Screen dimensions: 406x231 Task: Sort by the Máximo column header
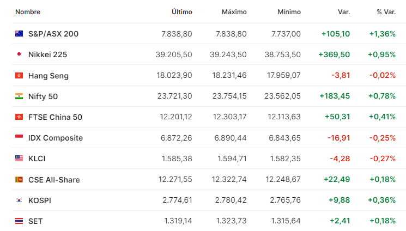pos(234,12)
